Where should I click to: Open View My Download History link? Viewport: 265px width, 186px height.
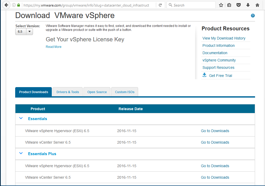(x=224, y=38)
